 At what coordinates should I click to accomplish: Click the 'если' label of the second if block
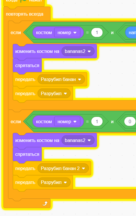click(16, 122)
